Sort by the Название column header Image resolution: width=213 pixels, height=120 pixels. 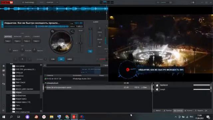[50, 75]
